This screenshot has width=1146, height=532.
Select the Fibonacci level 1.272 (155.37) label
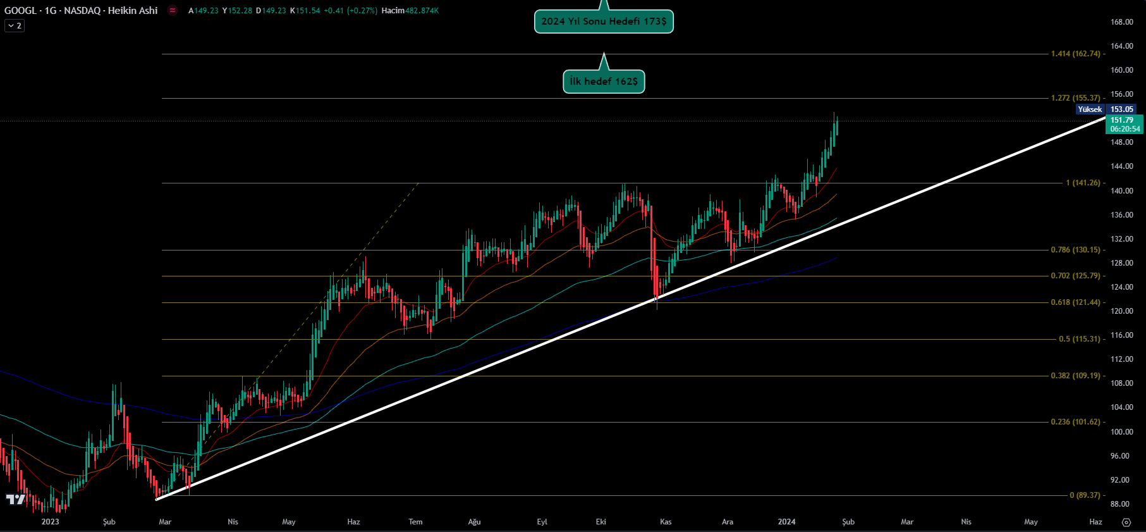pos(1076,98)
